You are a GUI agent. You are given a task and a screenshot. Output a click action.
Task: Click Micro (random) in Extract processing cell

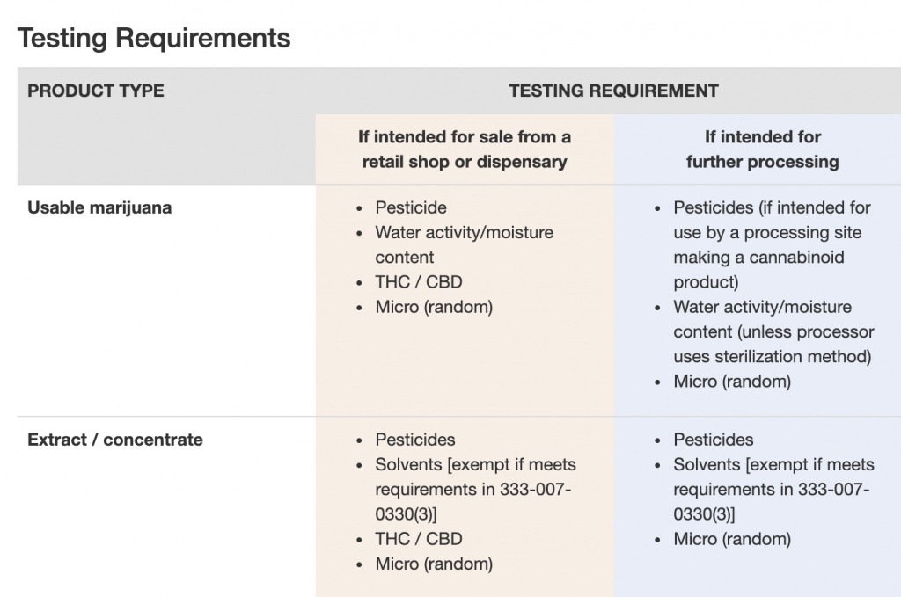click(732, 539)
